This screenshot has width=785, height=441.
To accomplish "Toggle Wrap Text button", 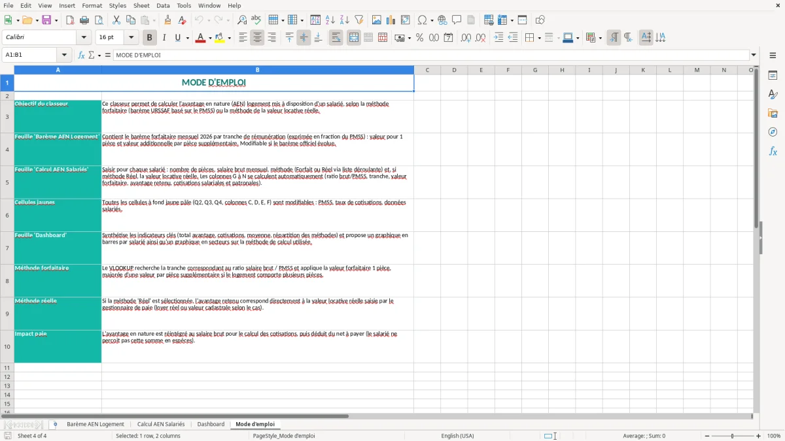I will pyautogui.click(x=336, y=38).
